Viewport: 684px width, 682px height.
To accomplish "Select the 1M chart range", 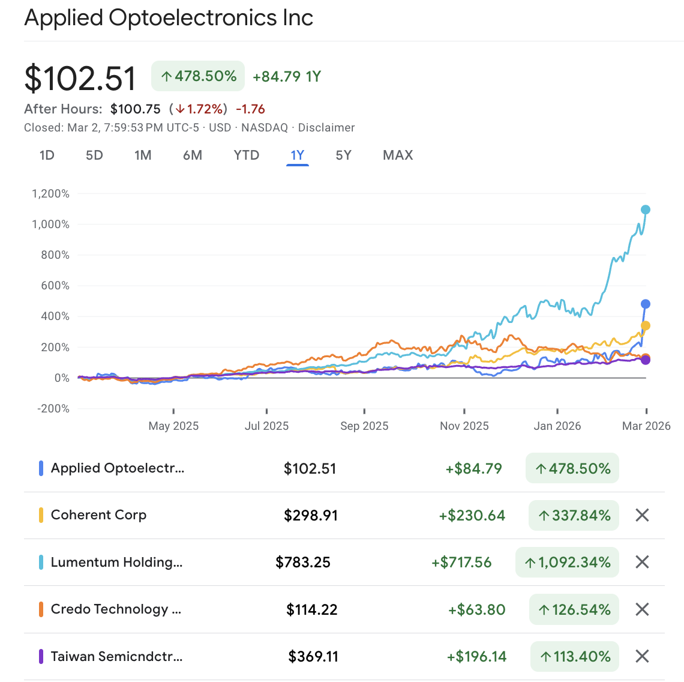I will pyautogui.click(x=143, y=155).
